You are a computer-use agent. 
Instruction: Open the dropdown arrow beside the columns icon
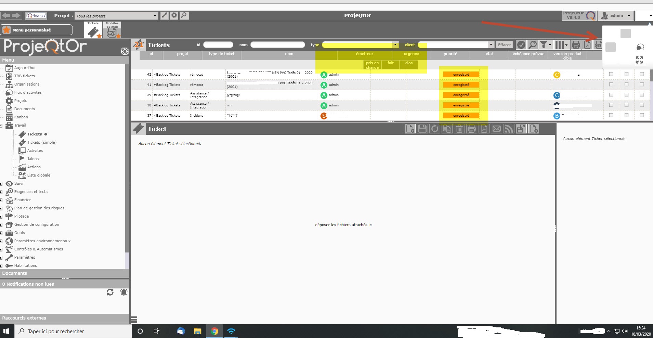click(x=566, y=45)
